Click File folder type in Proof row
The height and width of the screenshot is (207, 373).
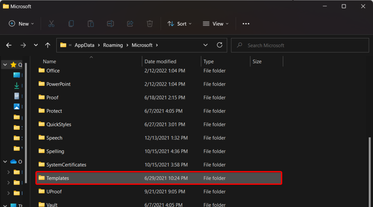214,98
